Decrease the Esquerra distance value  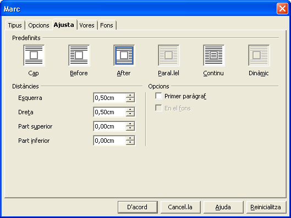[x=130, y=100]
